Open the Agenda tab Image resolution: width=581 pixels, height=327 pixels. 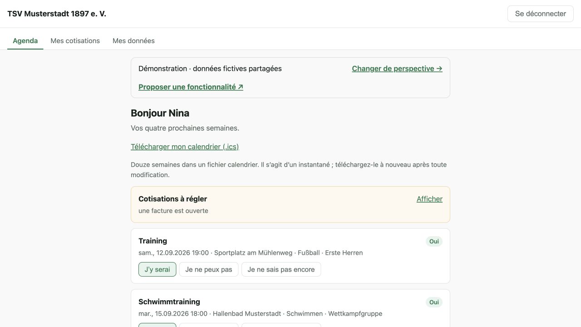click(25, 41)
